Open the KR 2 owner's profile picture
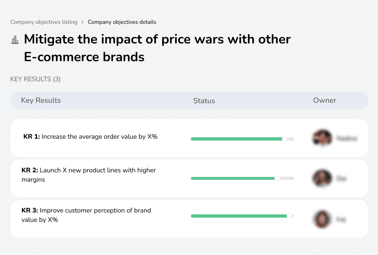378x255 pixels. 322,178
